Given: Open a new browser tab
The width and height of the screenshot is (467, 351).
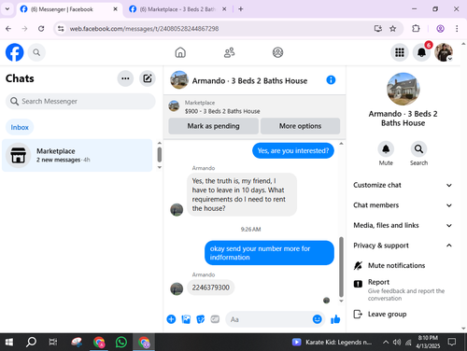Looking at the screenshot, I should pos(241,9).
